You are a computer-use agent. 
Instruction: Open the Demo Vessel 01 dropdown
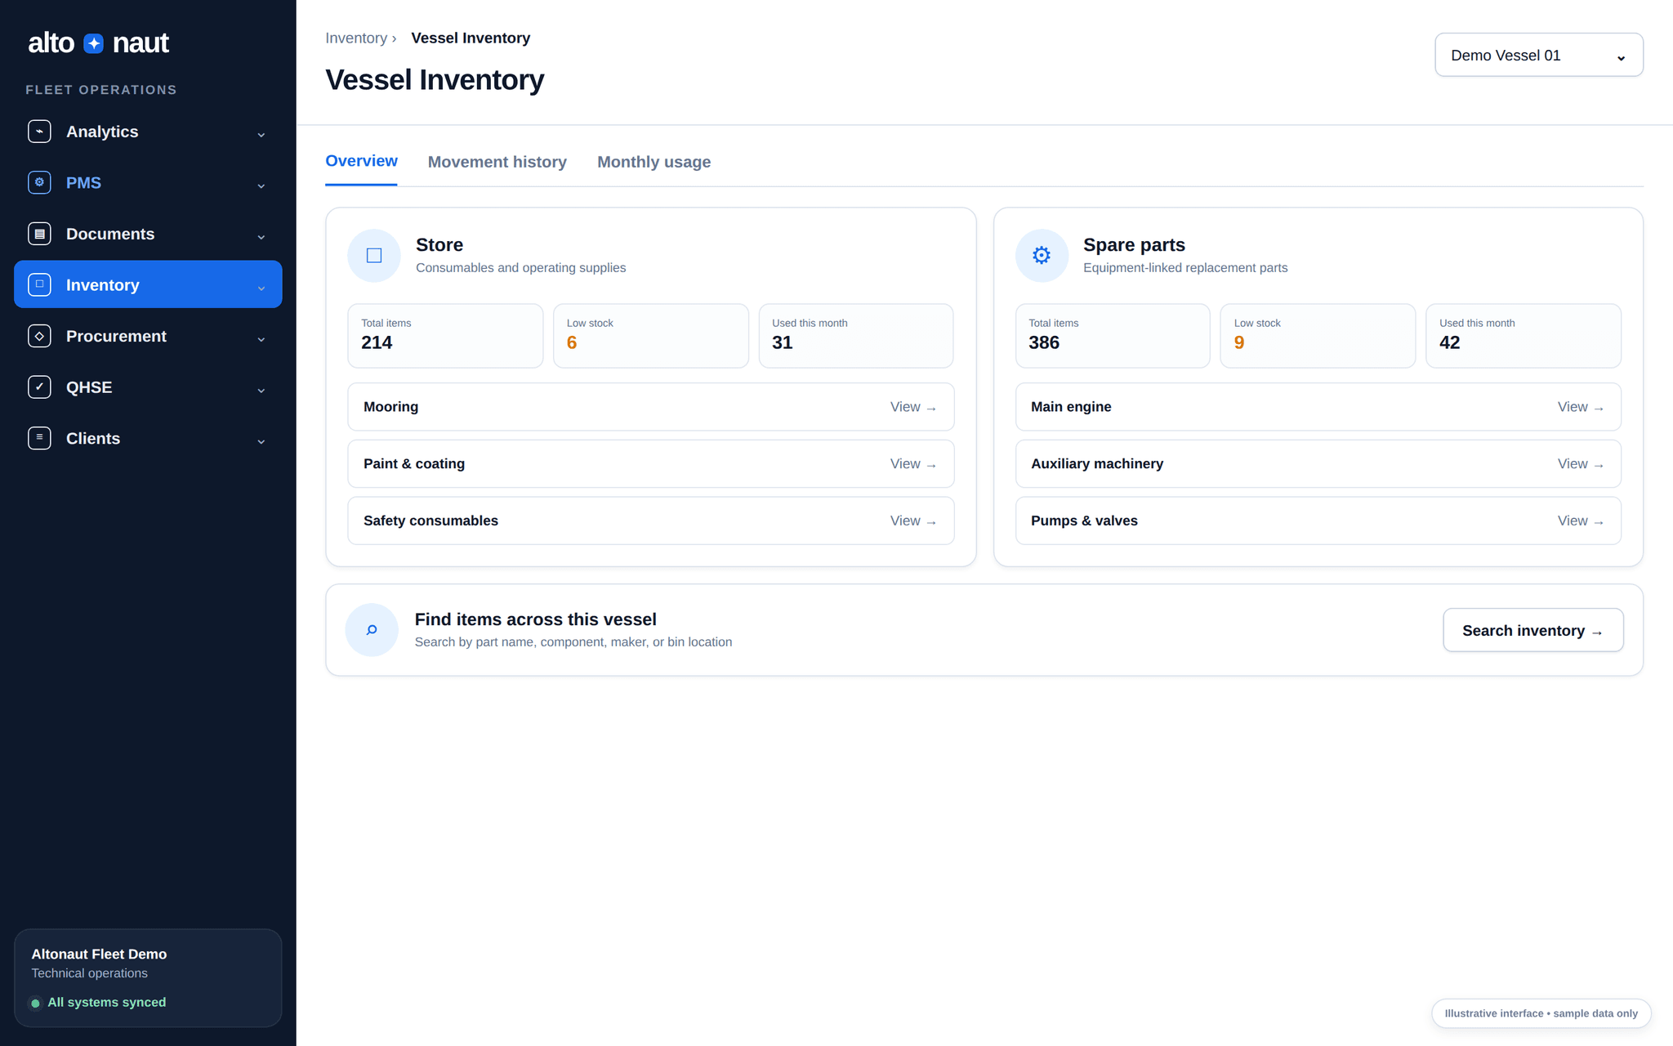(x=1539, y=55)
